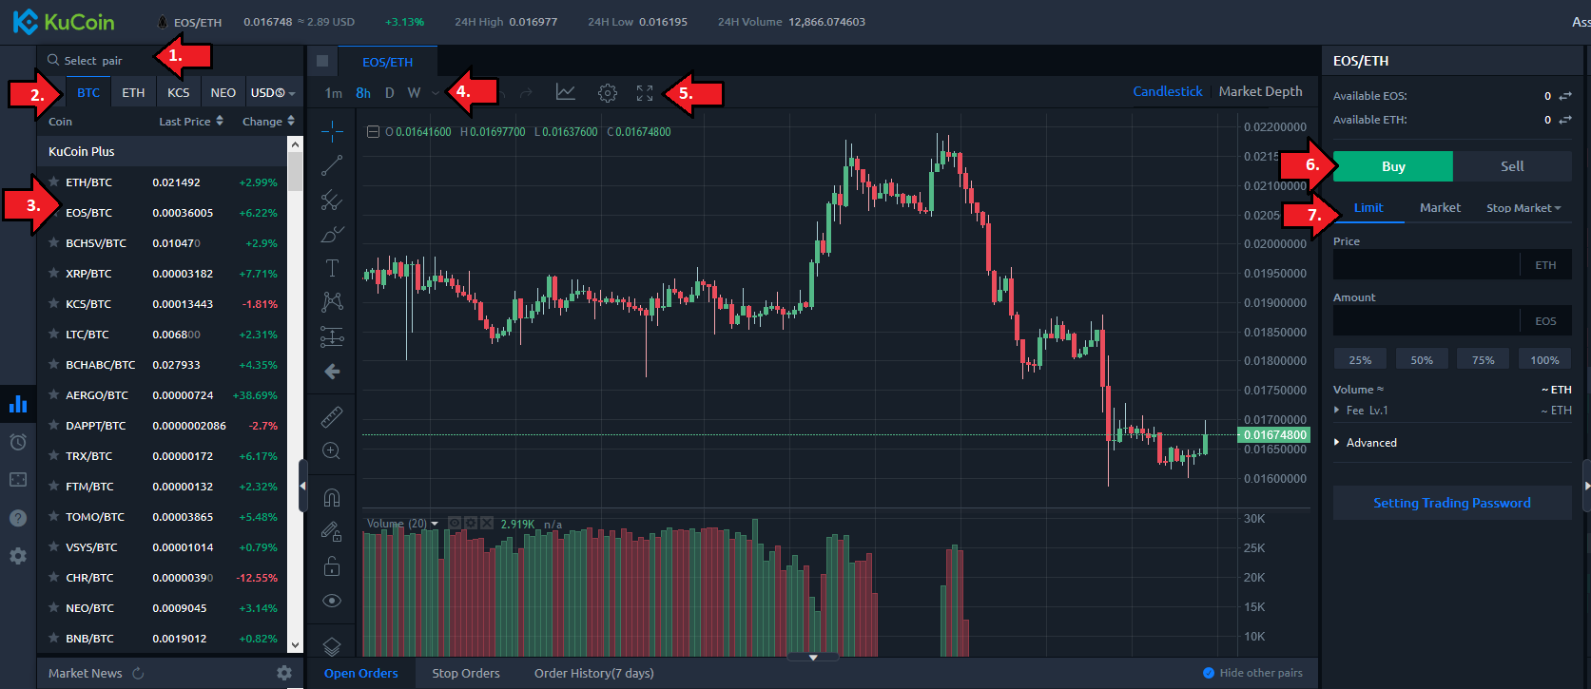The width and height of the screenshot is (1591, 689).
Task: Select the pitchfork drawing tool
Action: click(x=332, y=200)
